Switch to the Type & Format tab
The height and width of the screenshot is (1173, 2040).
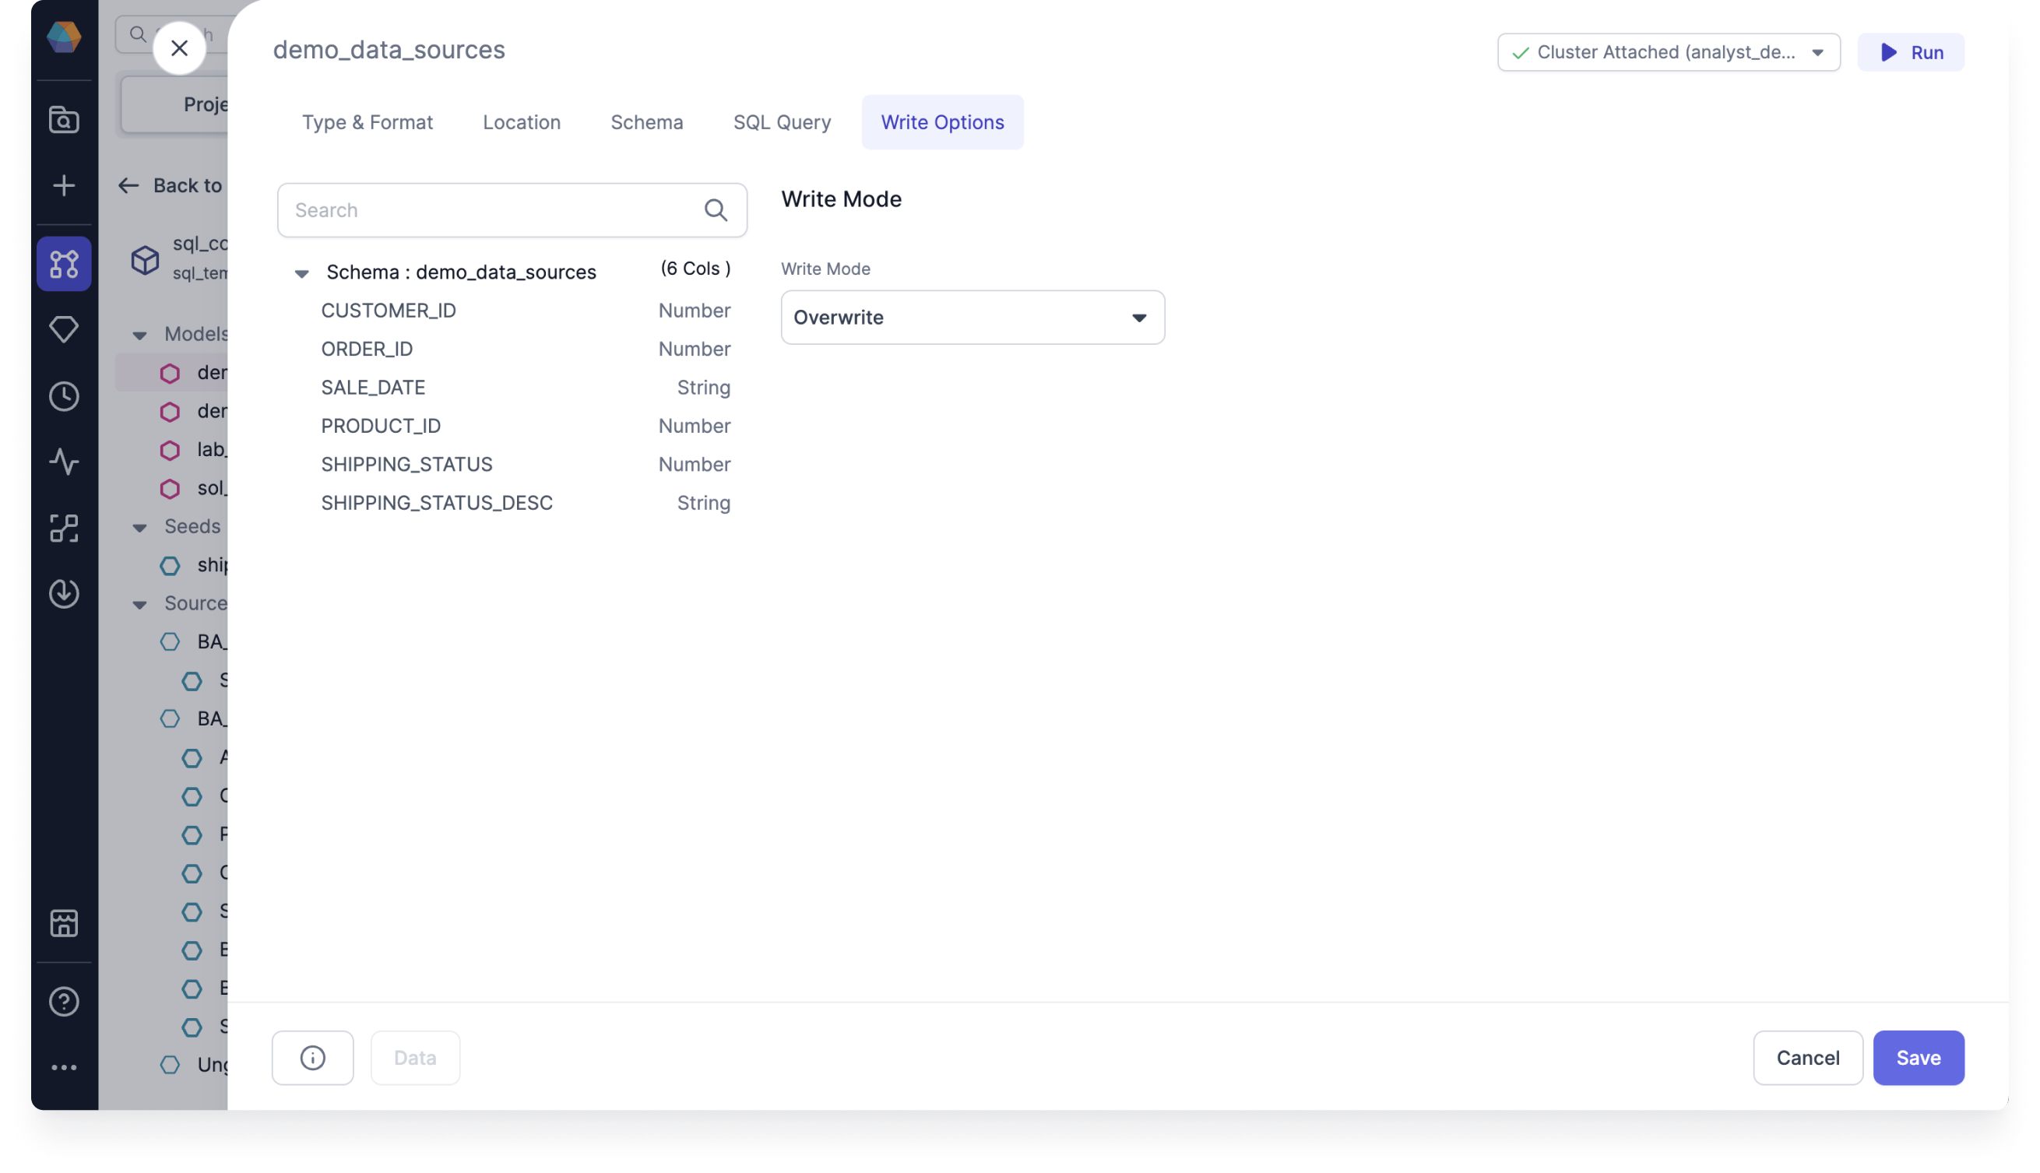tap(367, 122)
